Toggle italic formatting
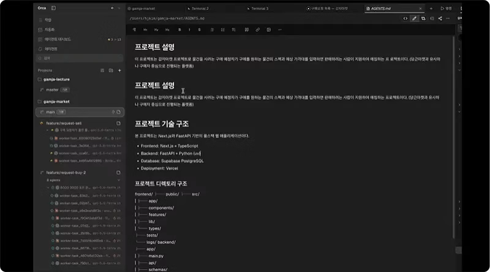Image resolution: width=490 pixels, height=272 pixels. (x=189, y=29)
